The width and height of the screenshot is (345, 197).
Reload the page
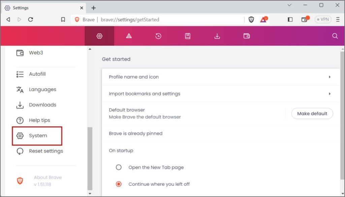click(x=31, y=20)
